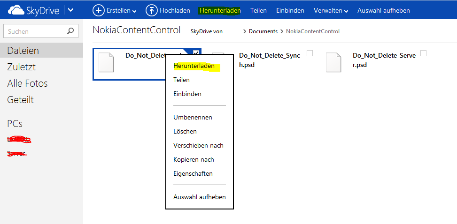457x224 pixels.
Task: Choose Verschieben nach in the context menu
Action: [199, 145]
